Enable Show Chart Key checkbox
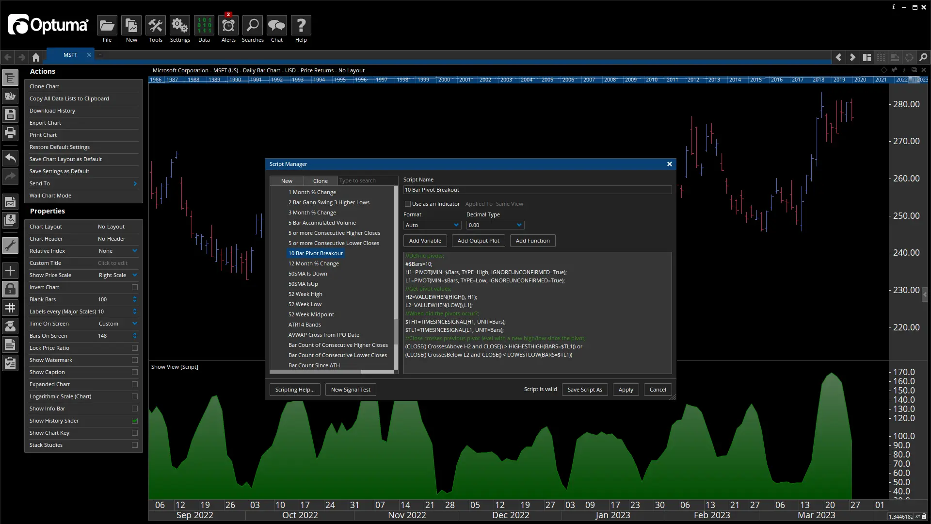The height and width of the screenshot is (524, 931). (135, 433)
